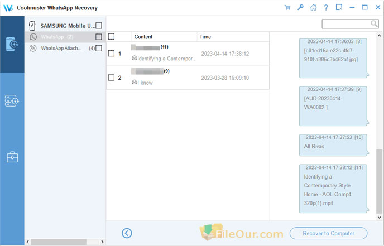The width and height of the screenshot is (384, 246).
Task: Click message preview up scroll arrow
Action: [x=379, y=36]
